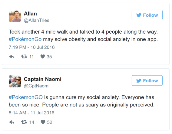Open the #PokémonGo hashtag in Allan's tweet

coord(25,39)
